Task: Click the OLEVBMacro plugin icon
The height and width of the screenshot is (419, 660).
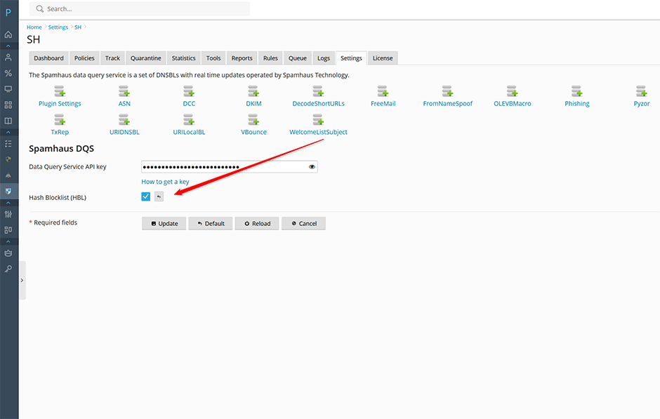Action: click(x=513, y=91)
